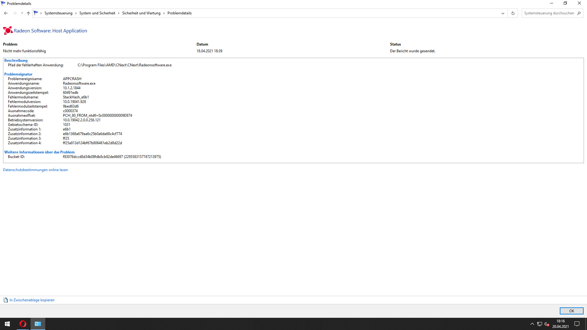Screen dimensions: 587x330
Task: Click the refresh icon beside address bar
Action: [513, 13]
